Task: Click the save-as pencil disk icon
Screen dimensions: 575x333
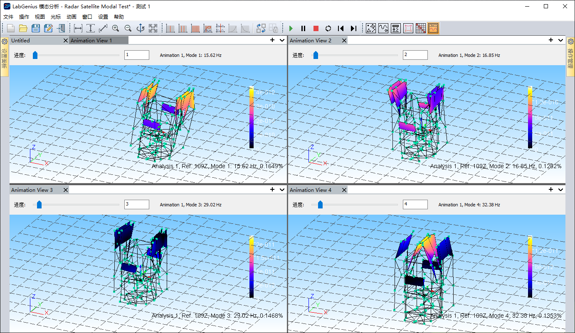Action: [x=48, y=28]
